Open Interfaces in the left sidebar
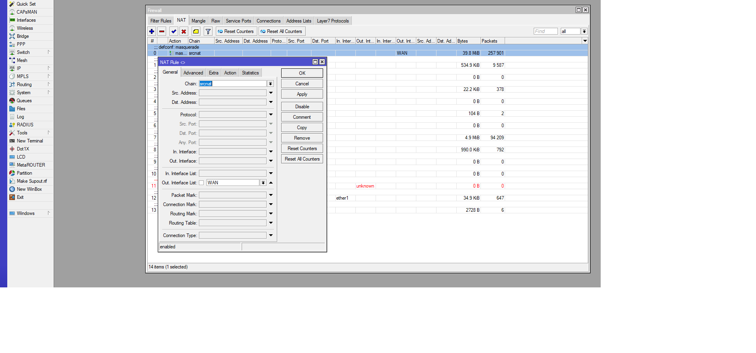The width and height of the screenshot is (756, 353). tap(26, 20)
